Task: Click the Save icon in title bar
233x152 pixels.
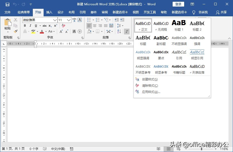Action: 8,4
